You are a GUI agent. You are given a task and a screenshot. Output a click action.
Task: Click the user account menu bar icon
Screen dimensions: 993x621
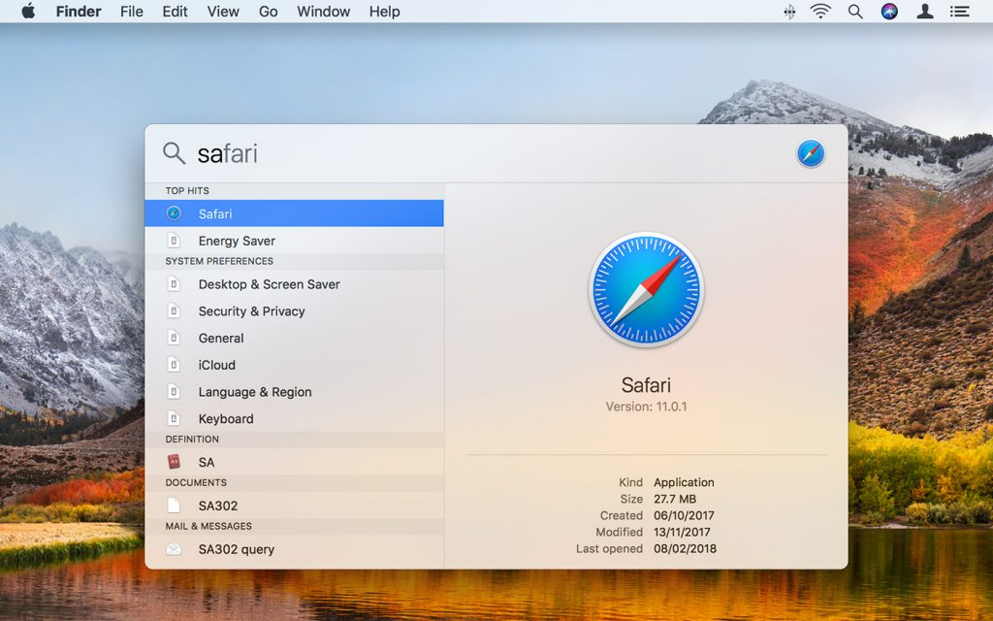(925, 12)
